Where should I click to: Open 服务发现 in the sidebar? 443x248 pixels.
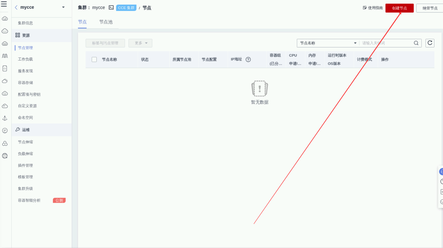click(26, 71)
